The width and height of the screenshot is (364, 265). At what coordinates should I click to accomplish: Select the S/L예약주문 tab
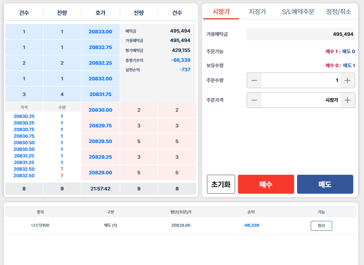point(298,12)
